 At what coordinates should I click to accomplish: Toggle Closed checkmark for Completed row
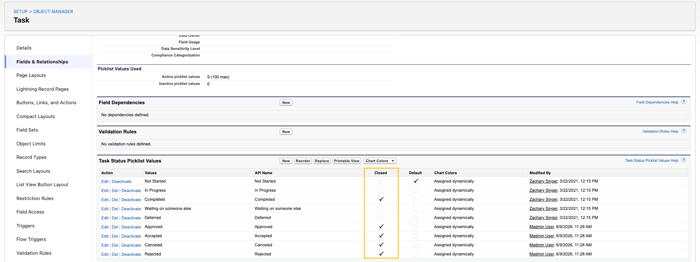pyautogui.click(x=381, y=199)
